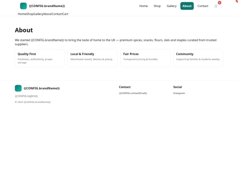Click header {{CONFIG.brandName}} brand text
The width and height of the screenshot is (238, 178).
47,6
